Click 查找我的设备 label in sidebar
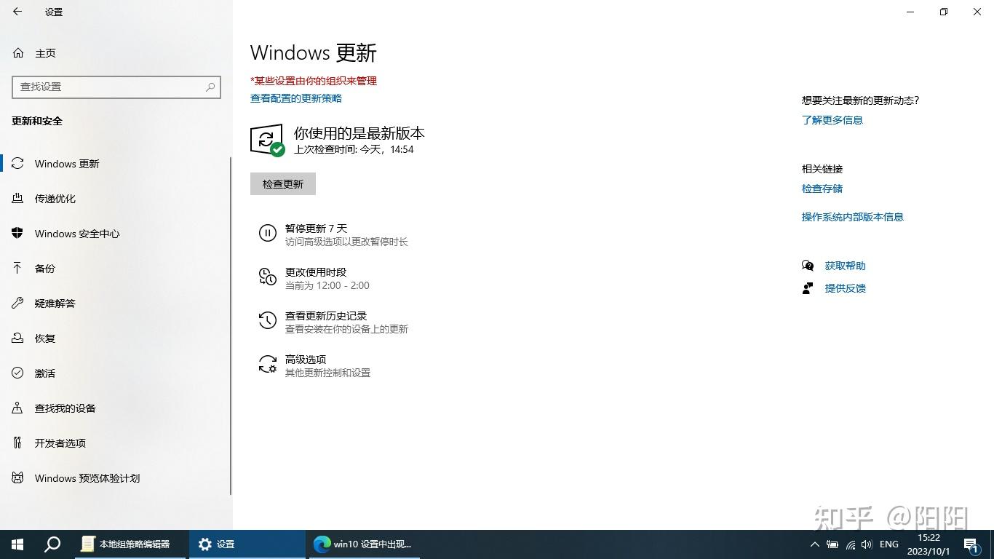 (65, 408)
